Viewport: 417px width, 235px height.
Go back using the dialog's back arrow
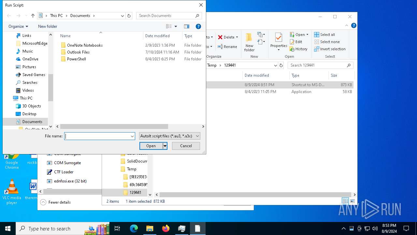tap(9, 16)
